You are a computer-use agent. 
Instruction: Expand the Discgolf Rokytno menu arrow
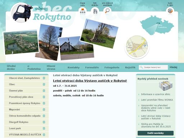coord(44,122)
